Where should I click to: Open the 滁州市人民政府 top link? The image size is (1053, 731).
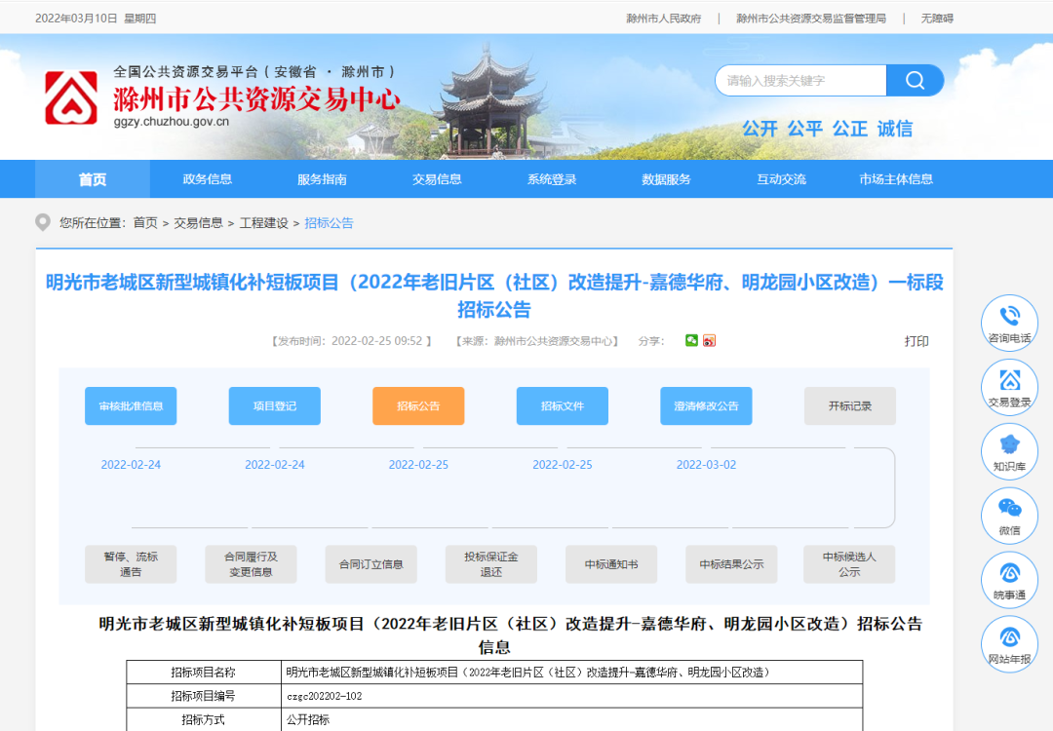[x=663, y=19]
